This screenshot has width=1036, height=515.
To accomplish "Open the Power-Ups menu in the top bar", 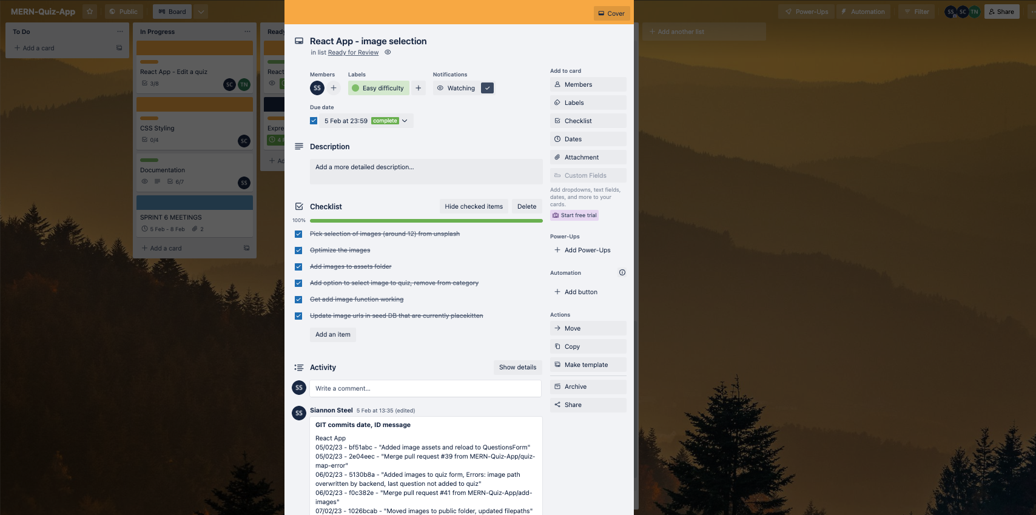I will click(807, 12).
